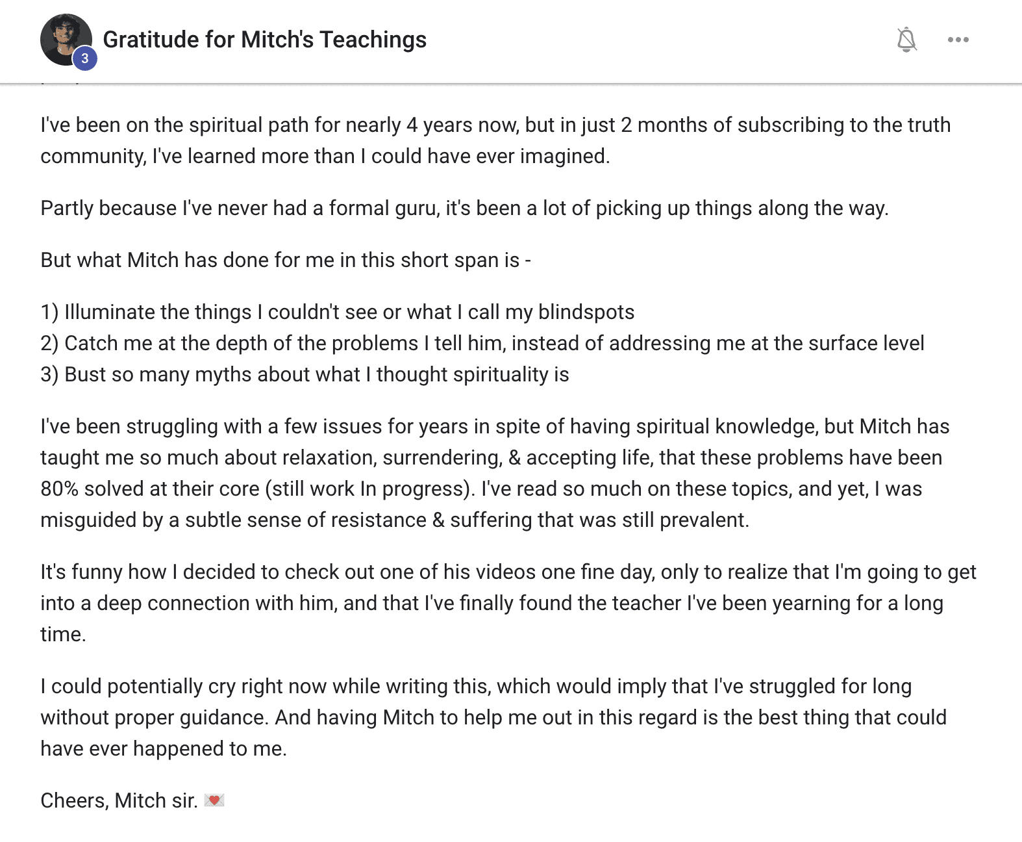The width and height of the screenshot is (1022, 842).
Task: Click the 'Gratitude for Mitch's Teachings' post title
Action: [265, 40]
